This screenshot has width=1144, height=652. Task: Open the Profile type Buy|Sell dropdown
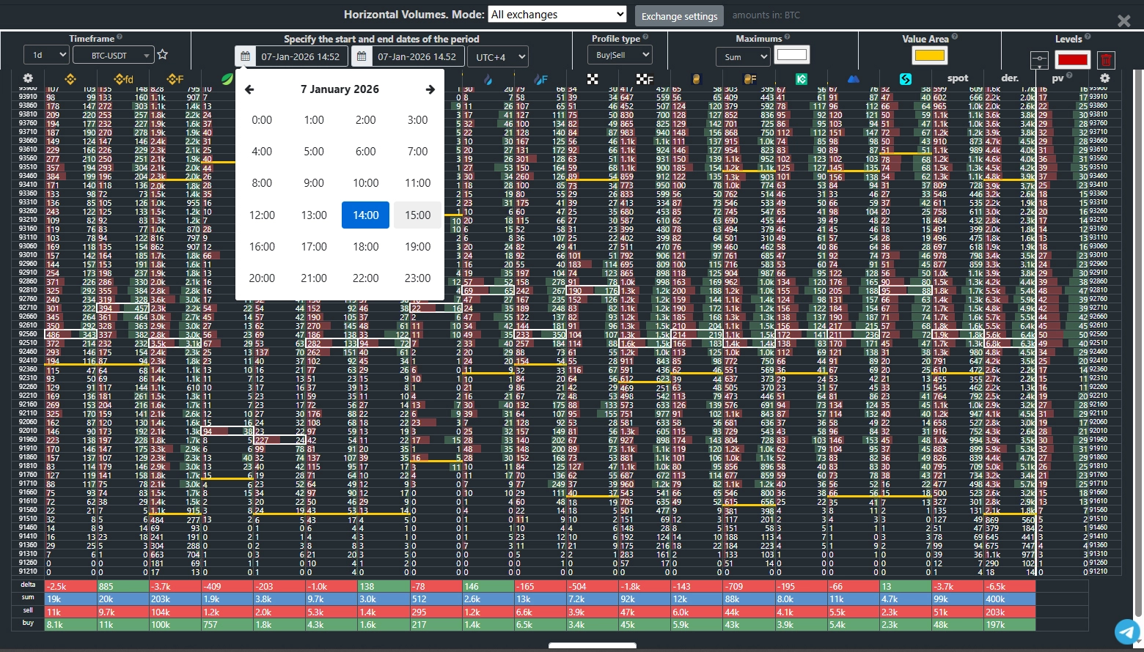[619, 55]
